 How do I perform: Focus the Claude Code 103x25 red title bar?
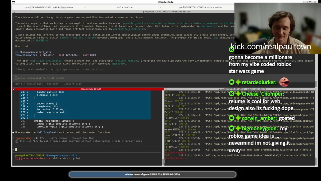pos(88,89)
